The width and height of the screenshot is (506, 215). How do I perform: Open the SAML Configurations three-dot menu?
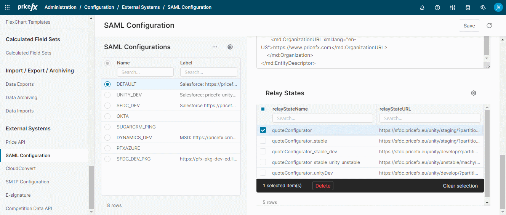(x=215, y=47)
